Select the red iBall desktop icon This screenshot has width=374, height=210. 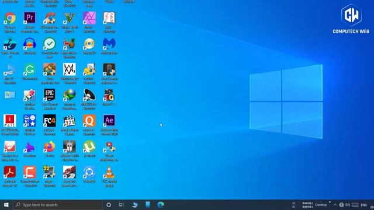click(10, 121)
